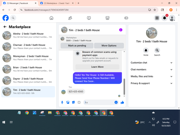
Task: Show hidden system tray icons
Action: [x=150, y=122]
